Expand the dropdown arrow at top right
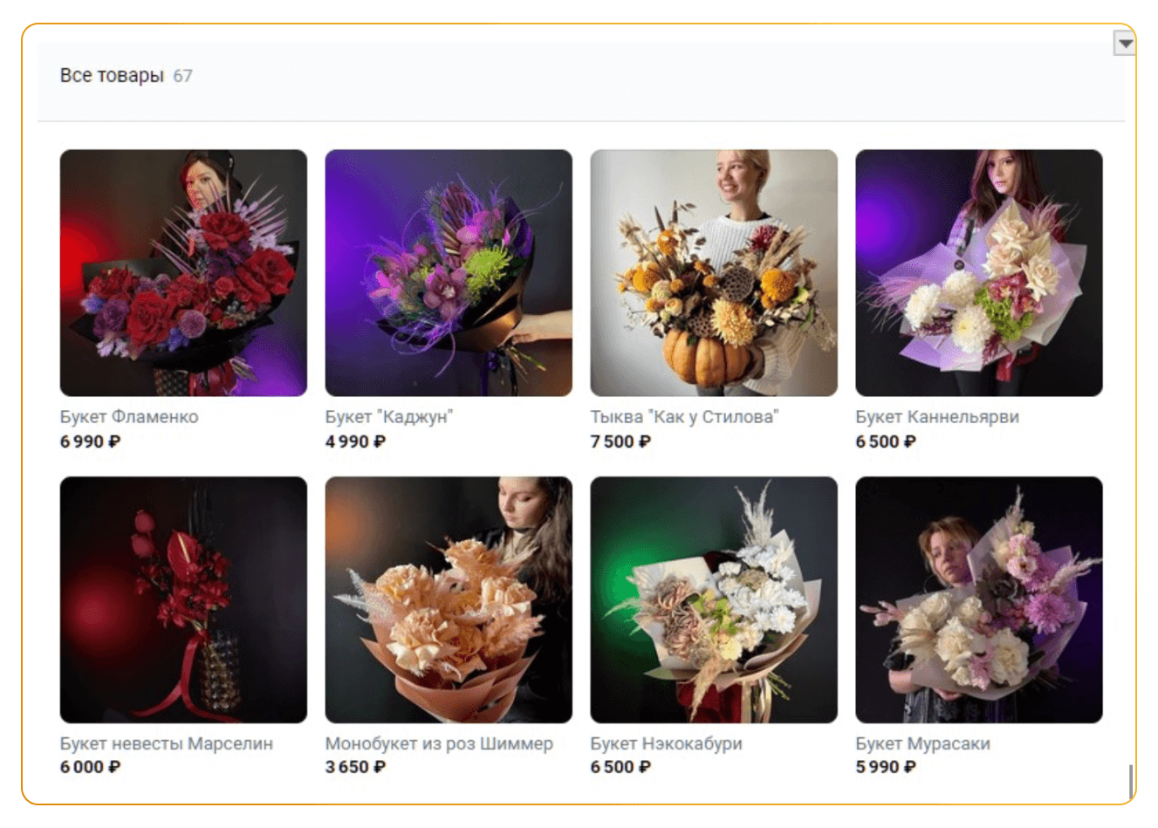1158x828 pixels. tap(1126, 43)
